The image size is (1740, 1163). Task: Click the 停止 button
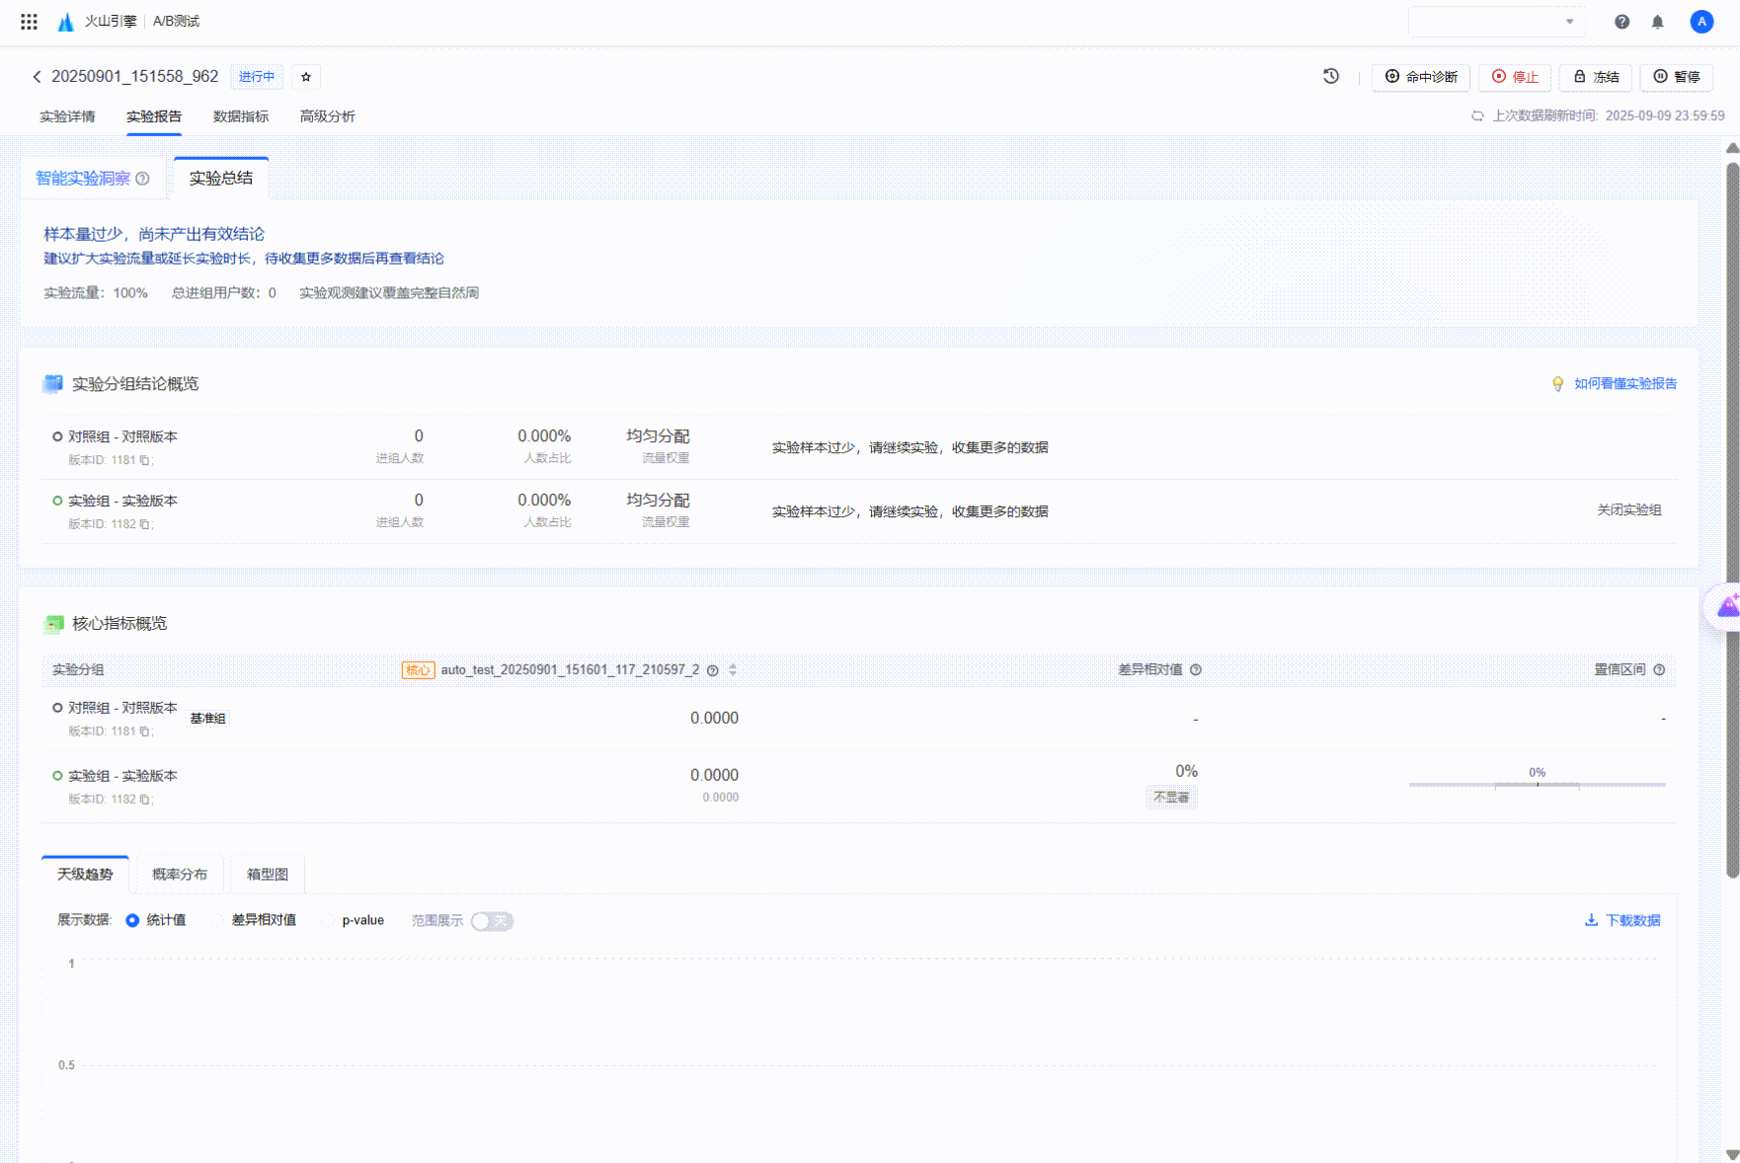1514,77
